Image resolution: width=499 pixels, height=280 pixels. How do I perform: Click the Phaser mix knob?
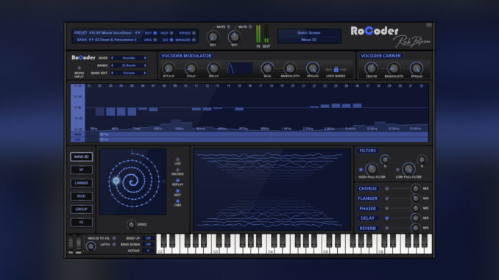415,208
